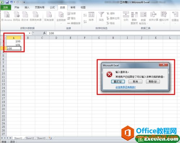
Task: Expand the Undo history dropdown arrow
Action: [14, 2]
